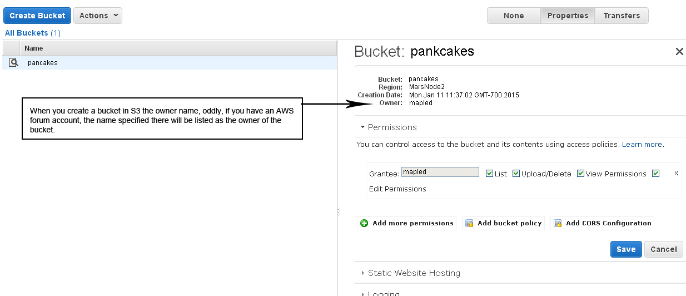
Task: Open the Learn more link
Action: (x=642, y=144)
